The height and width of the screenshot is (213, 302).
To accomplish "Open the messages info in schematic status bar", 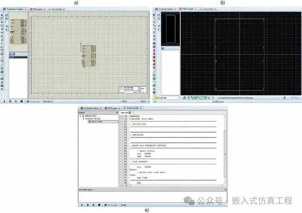I will tap(33, 101).
